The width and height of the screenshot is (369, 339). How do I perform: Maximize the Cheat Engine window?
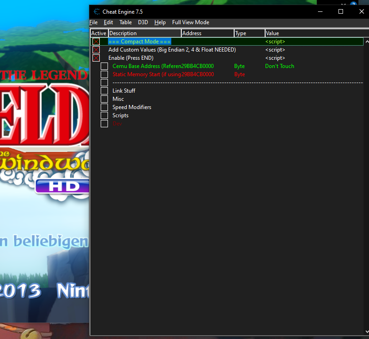[x=340, y=11]
